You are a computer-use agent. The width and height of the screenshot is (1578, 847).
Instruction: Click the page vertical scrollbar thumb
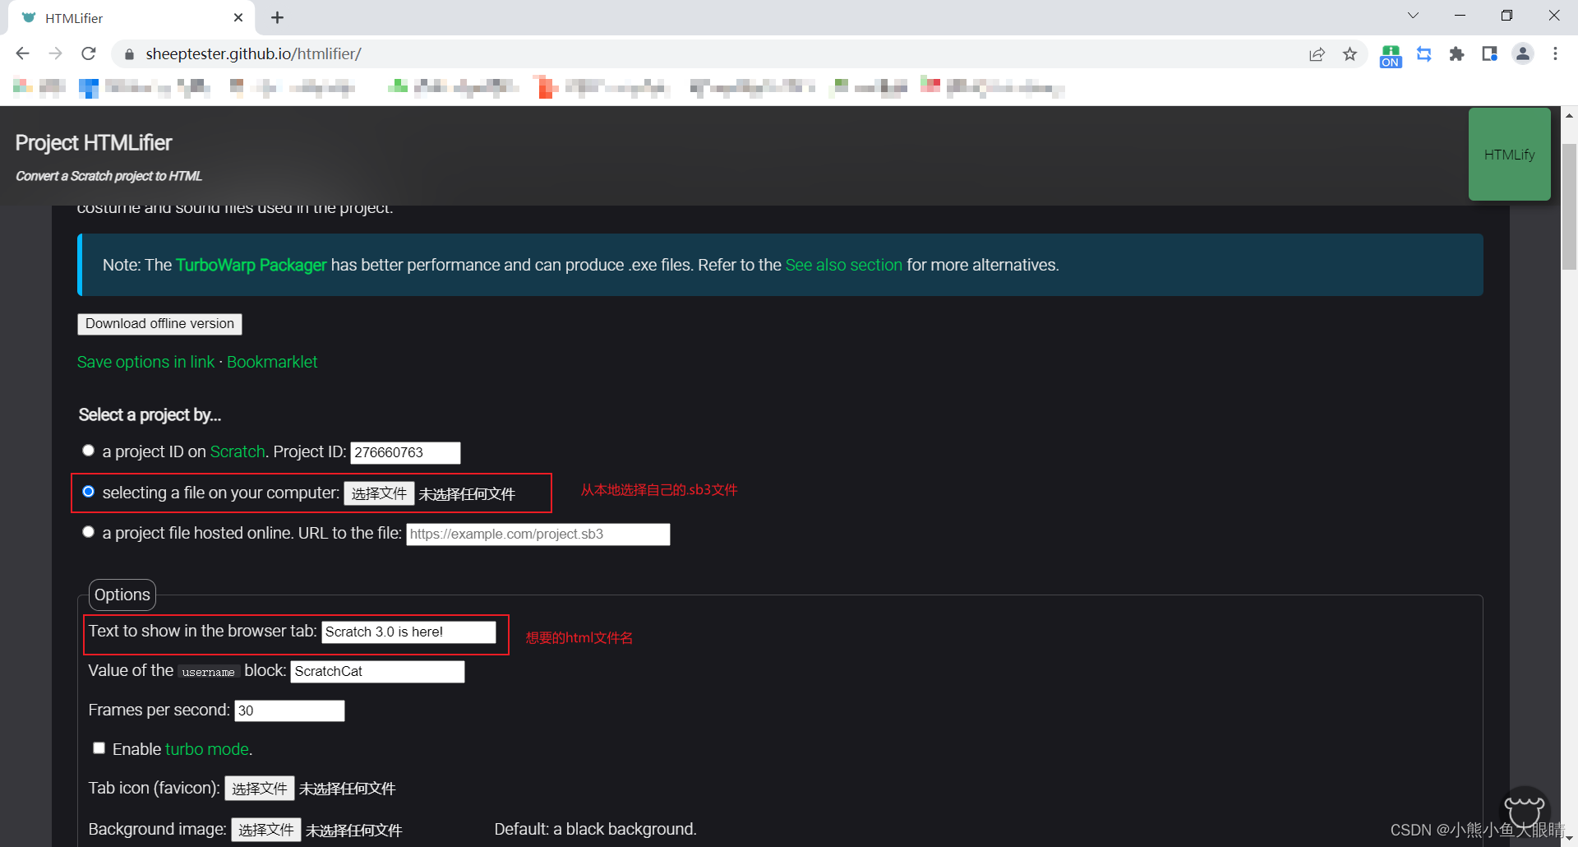pos(1569,206)
